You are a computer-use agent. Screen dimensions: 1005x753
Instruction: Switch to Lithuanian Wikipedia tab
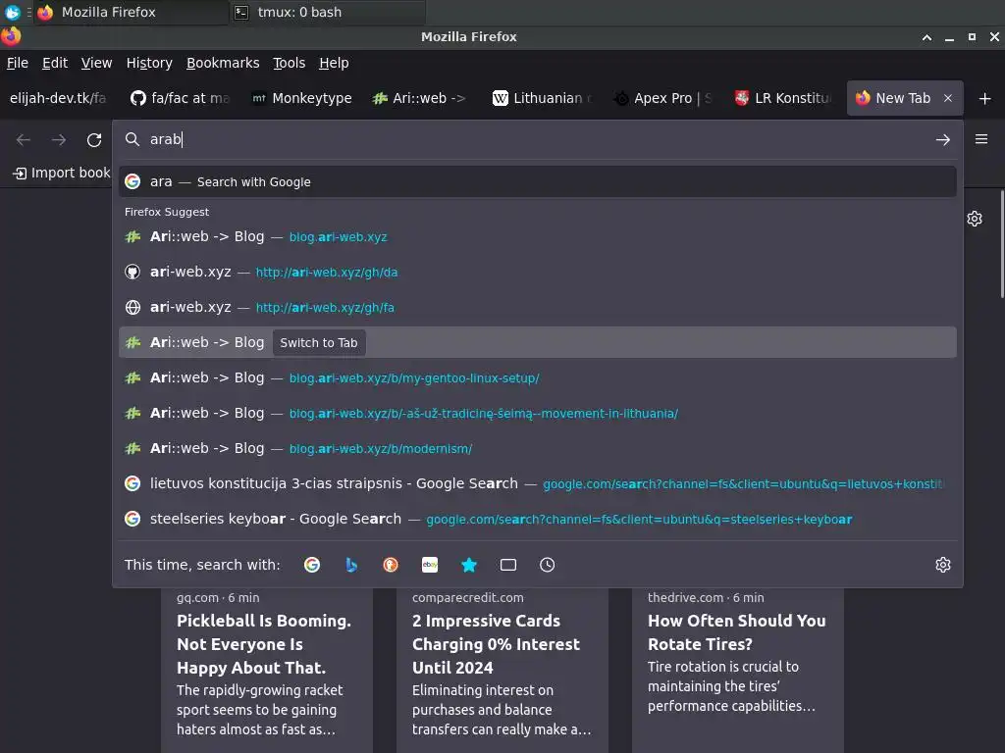tap(543, 98)
